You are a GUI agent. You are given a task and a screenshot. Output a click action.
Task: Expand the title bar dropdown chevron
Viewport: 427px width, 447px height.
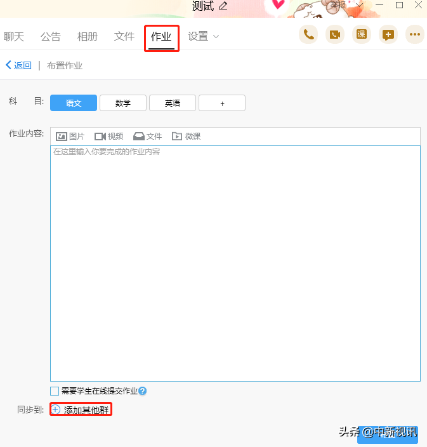point(360,5)
